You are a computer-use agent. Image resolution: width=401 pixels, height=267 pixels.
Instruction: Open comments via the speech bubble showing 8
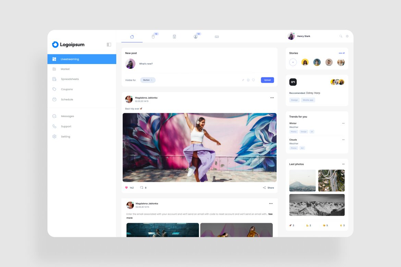tap(142, 188)
